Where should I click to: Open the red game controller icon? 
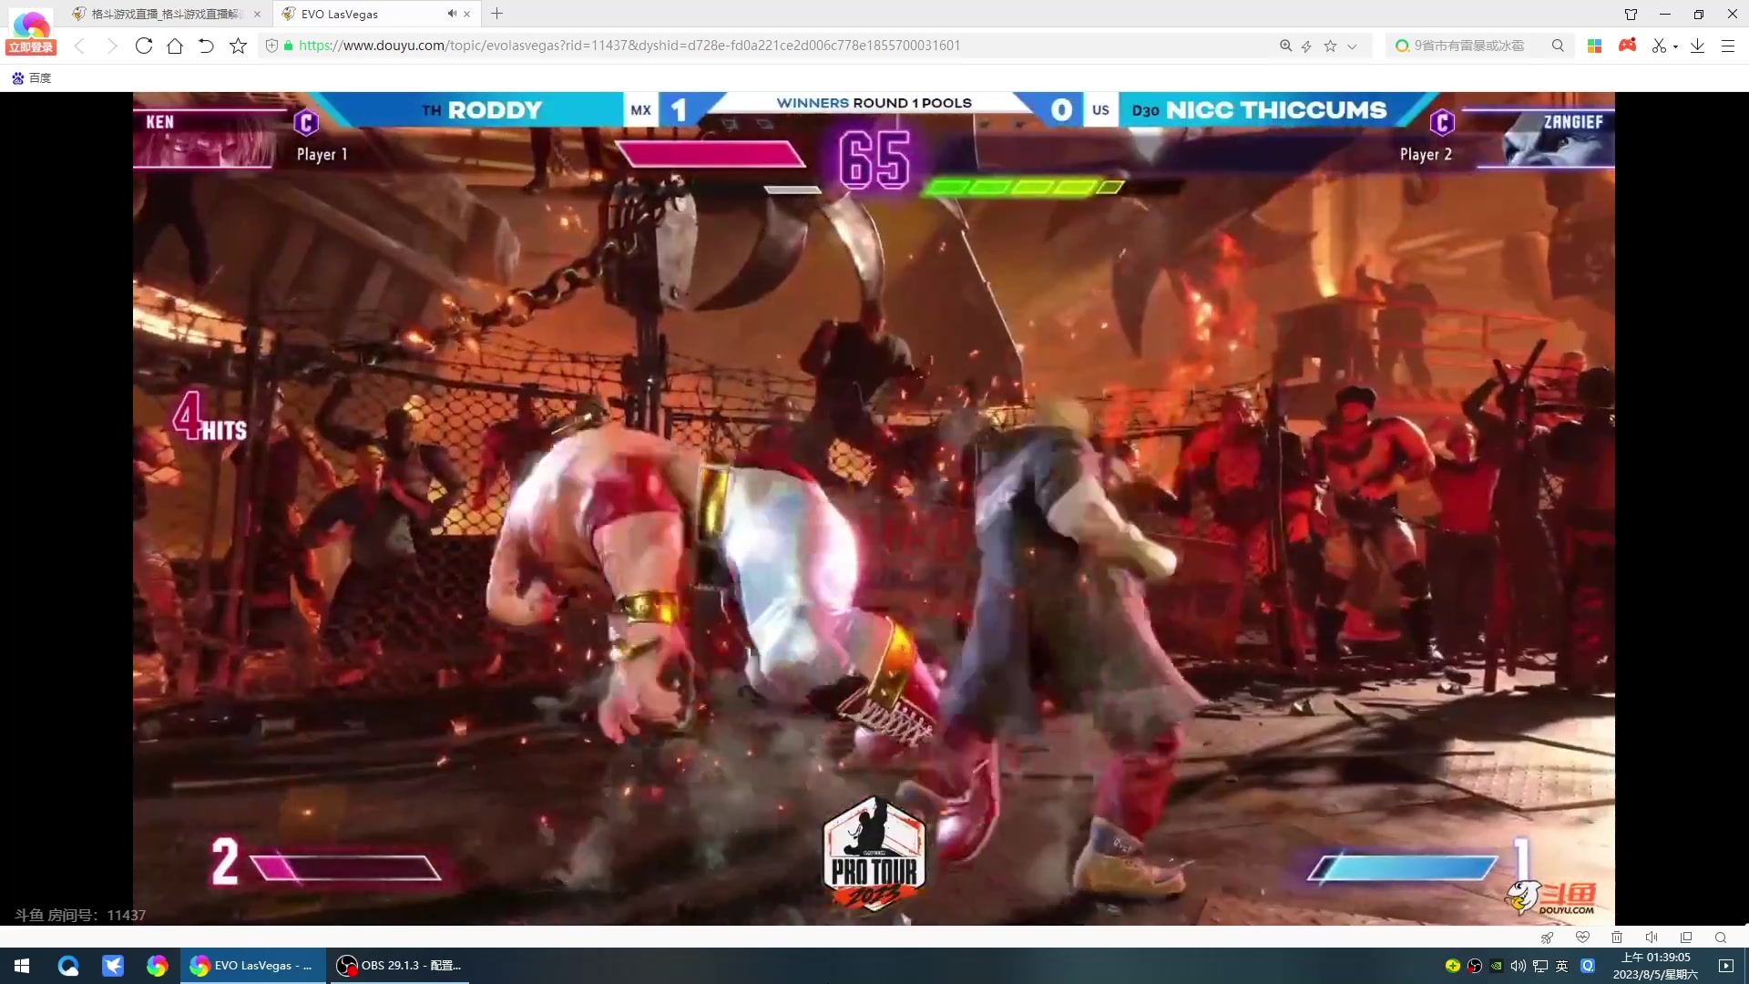(x=1627, y=45)
